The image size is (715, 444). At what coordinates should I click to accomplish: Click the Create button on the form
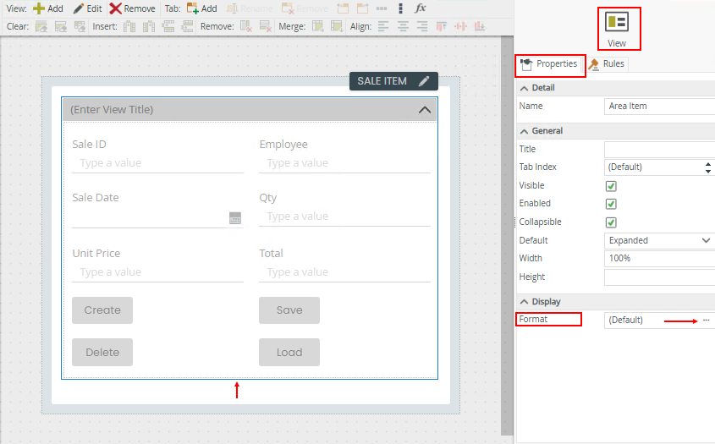(x=102, y=310)
